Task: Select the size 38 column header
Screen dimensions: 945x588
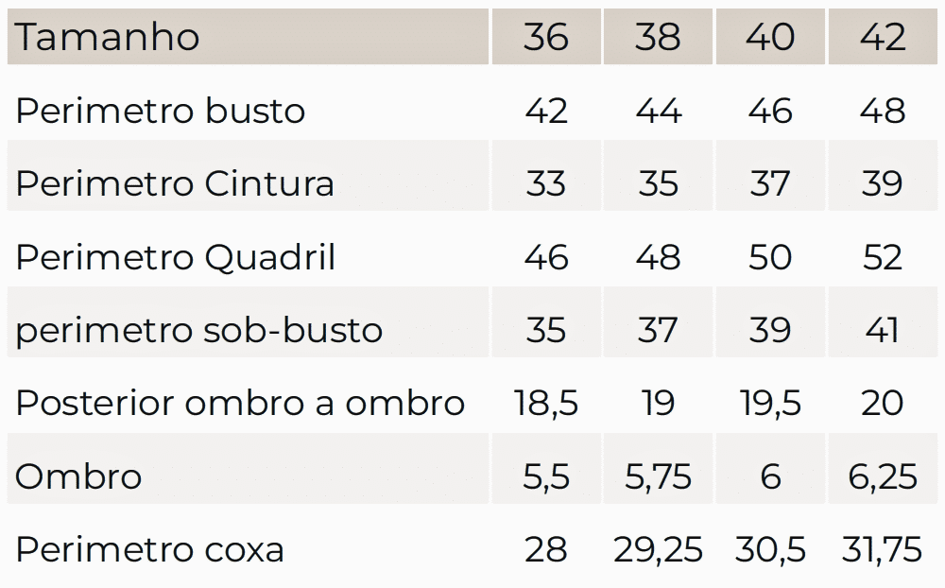Action: click(x=658, y=38)
